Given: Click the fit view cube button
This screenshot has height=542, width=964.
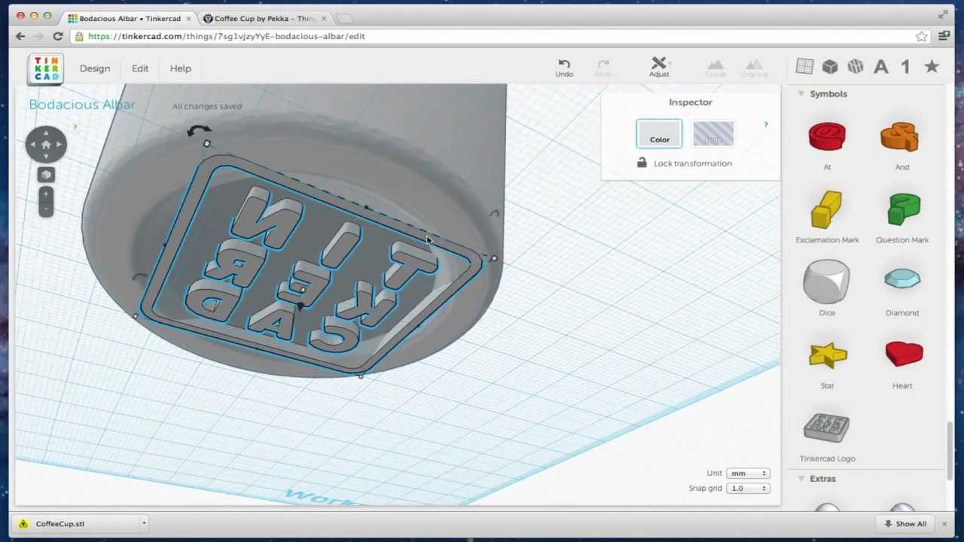Looking at the screenshot, I should tap(46, 175).
